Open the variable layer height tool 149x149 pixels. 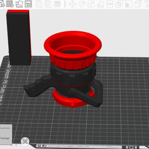click(x=57, y=4)
